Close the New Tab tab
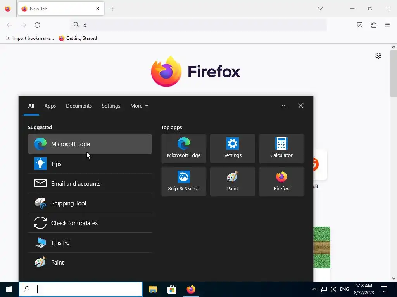 [x=97, y=9]
